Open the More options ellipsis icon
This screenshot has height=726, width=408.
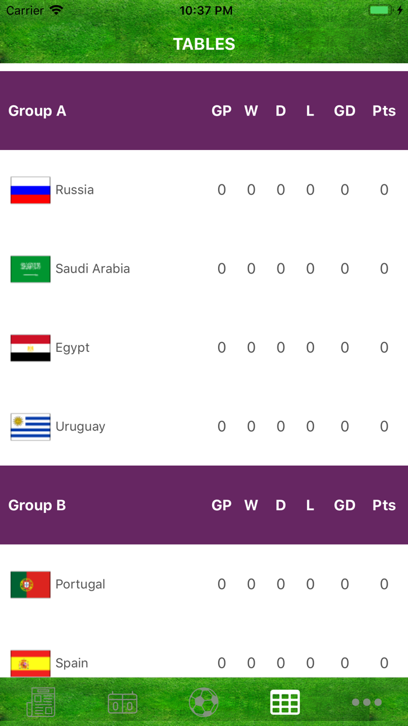(x=367, y=701)
